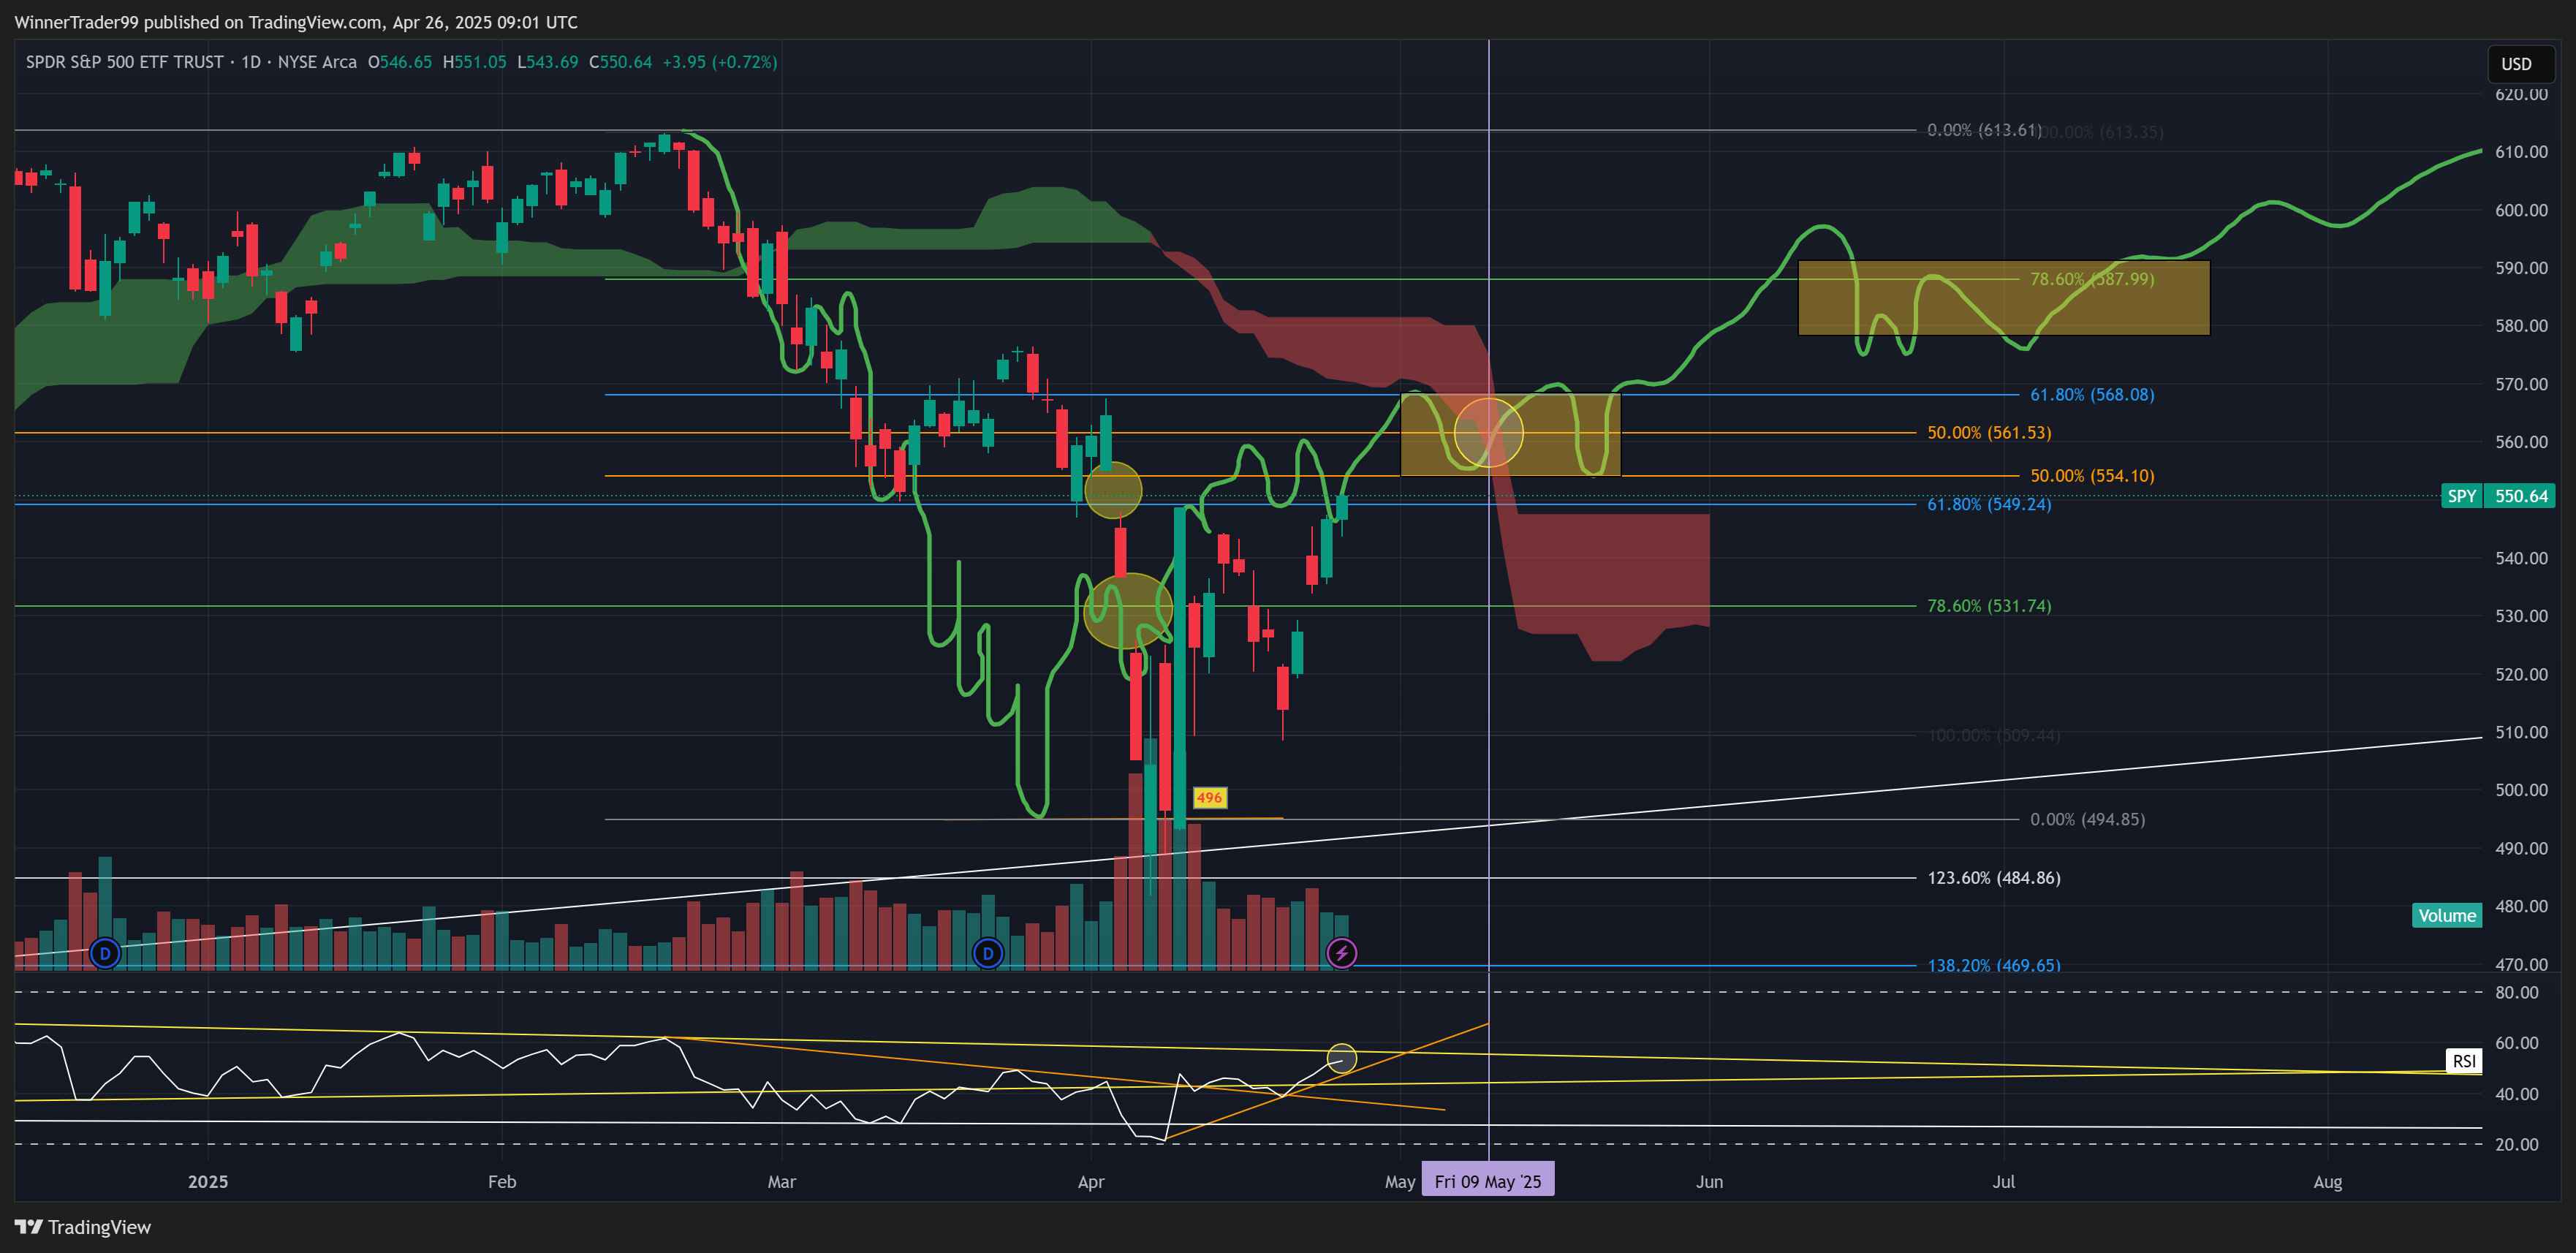
Task: Click the RSI indicator label
Action: 2464,1061
